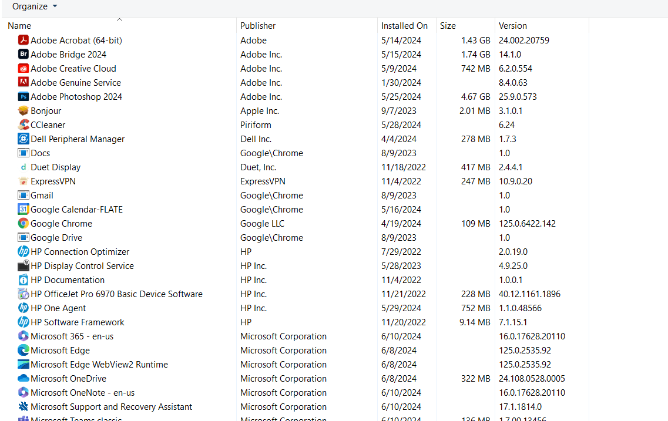The width and height of the screenshot is (668, 421).
Task: Click the Adobe Creative Cloud icon
Action: tap(22, 68)
